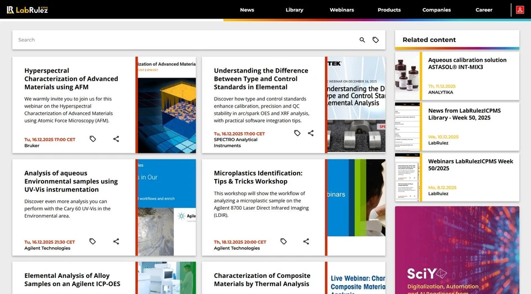Viewport: 531px width, 294px height.
Task: Open the Companies menu
Action: (x=437, y=10)
